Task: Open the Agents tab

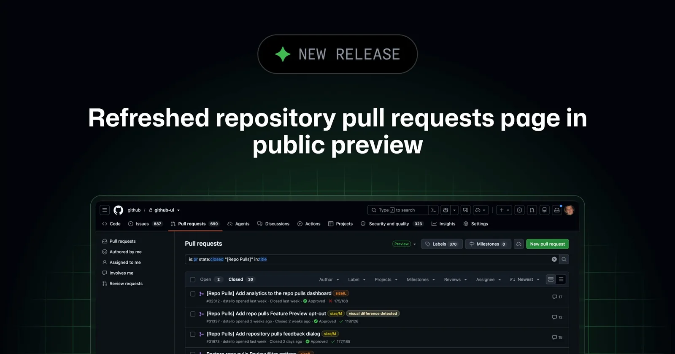Action: coord(238,224)
